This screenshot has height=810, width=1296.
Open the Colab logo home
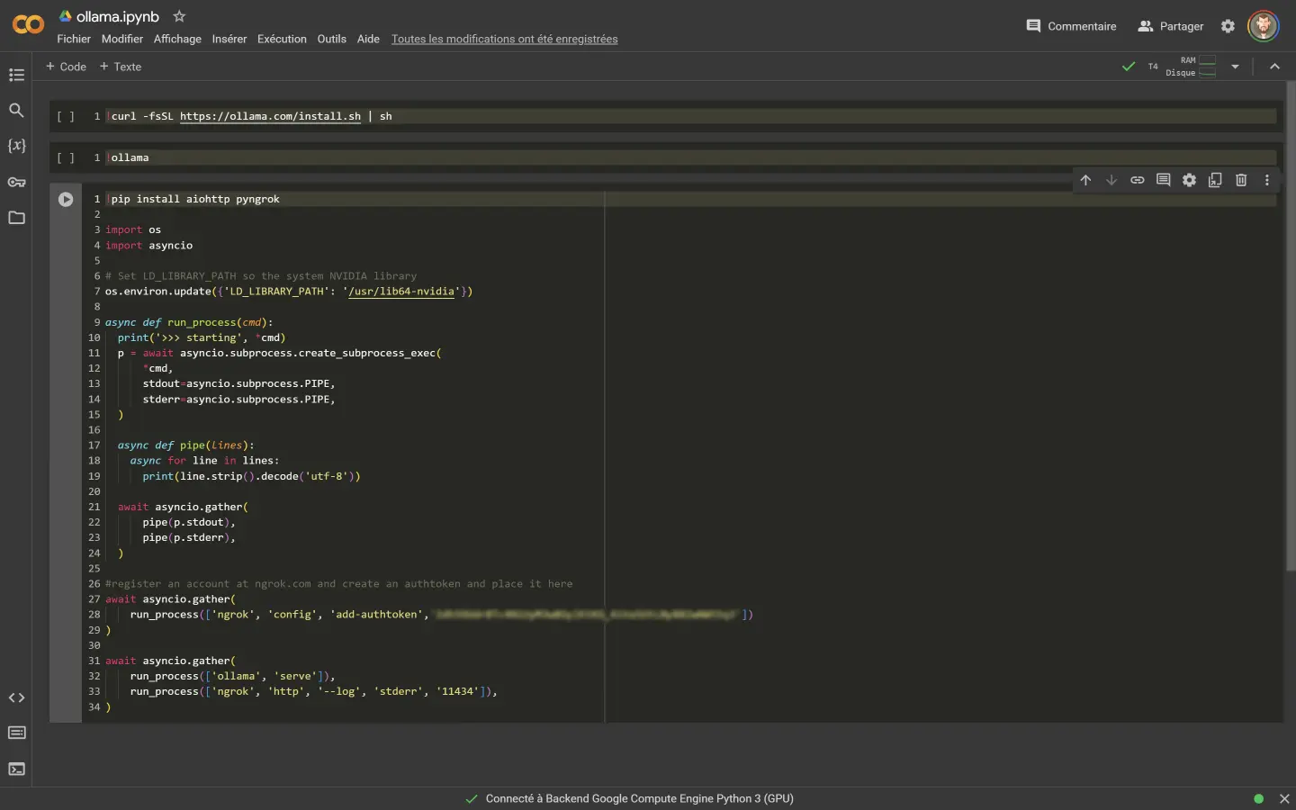coord(28,25)
